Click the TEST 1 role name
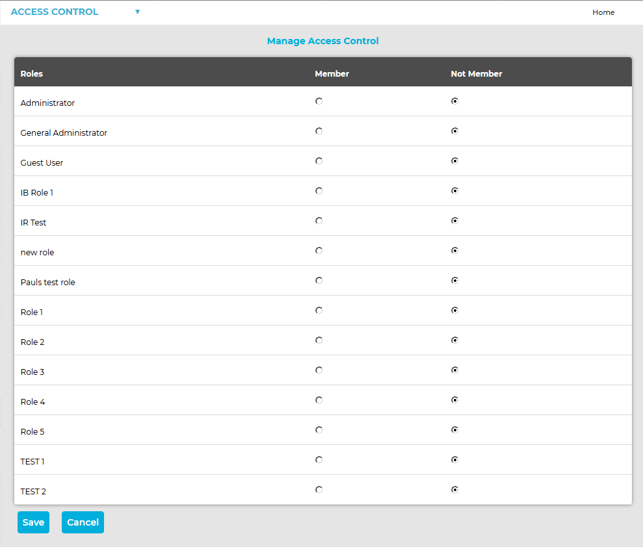The width and height of the screenshot is (643, 547). pyautogui.click(x=33, y=462)
